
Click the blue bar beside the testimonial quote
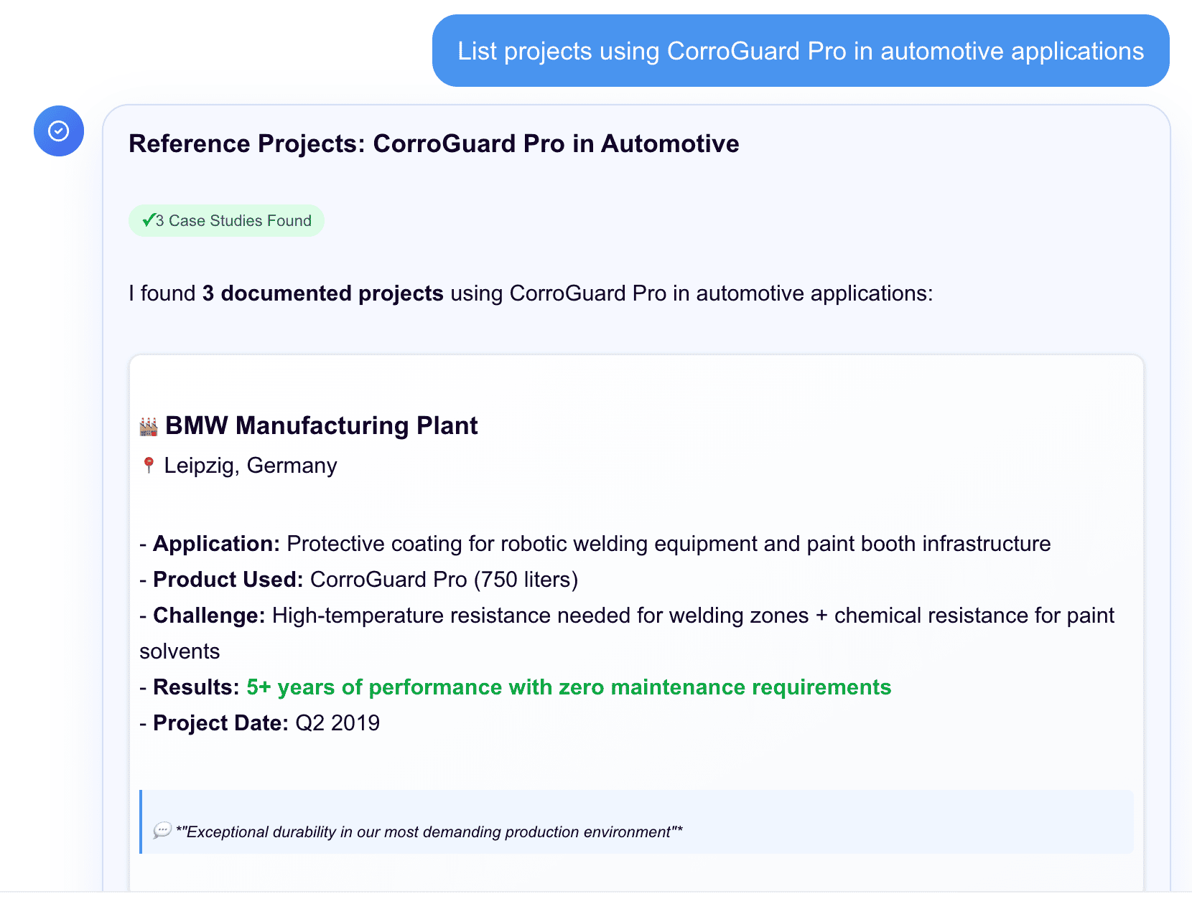pyautogui.click(x=141, y=822)
